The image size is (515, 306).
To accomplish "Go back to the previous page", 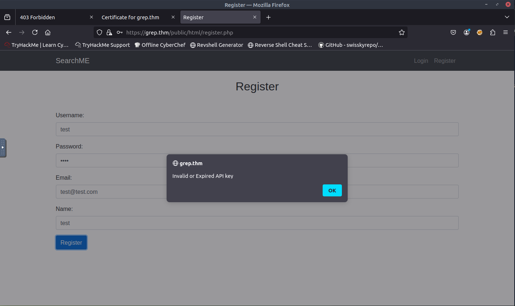I will [9, 32].
